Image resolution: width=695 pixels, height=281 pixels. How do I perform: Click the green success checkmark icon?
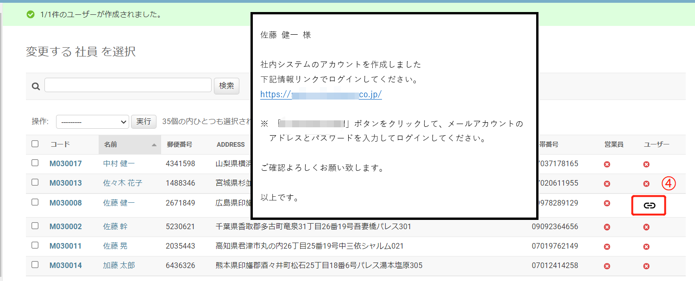tap(31, 14)
